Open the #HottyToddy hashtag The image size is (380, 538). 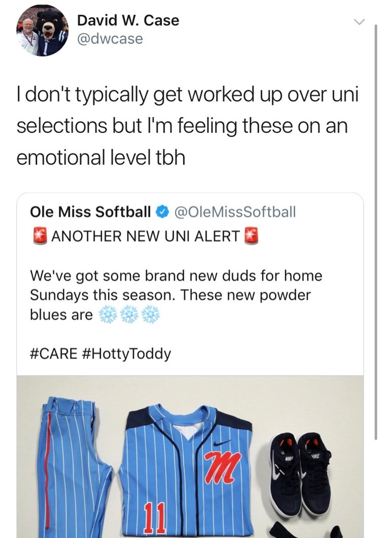pos(127,354)
